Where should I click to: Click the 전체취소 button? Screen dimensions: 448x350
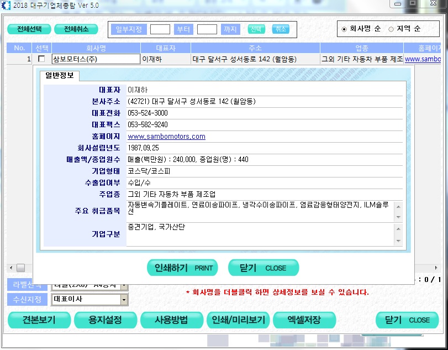(x=76, y=29)
